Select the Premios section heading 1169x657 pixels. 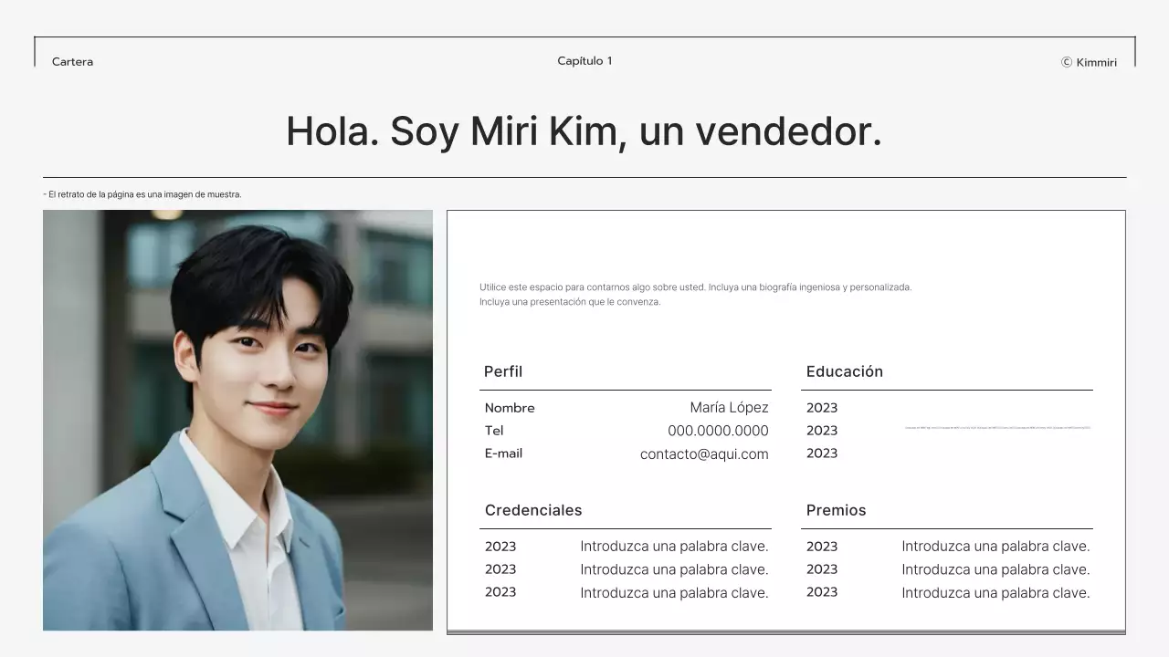pyautogui.click(x=837, y=510)
